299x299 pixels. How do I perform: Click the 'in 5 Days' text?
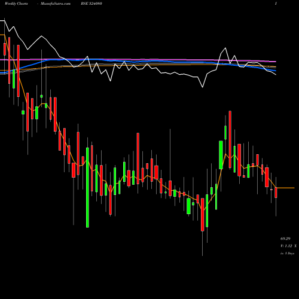tap(287, 254)
